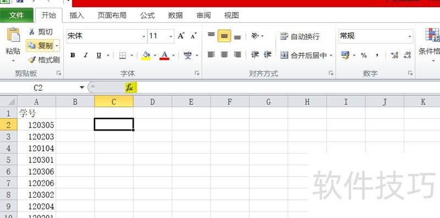Toggle italic formatting
Image resolution: width=440 pixels, height=218 pixels.
pos(86,56)
